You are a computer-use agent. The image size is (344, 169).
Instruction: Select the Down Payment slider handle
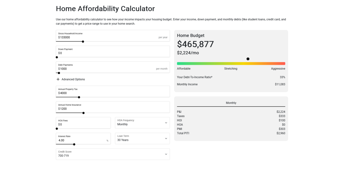(57, 57)
